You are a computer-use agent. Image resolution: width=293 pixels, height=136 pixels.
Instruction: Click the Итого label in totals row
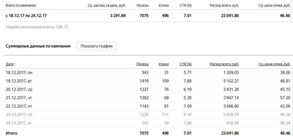[11, 133]
